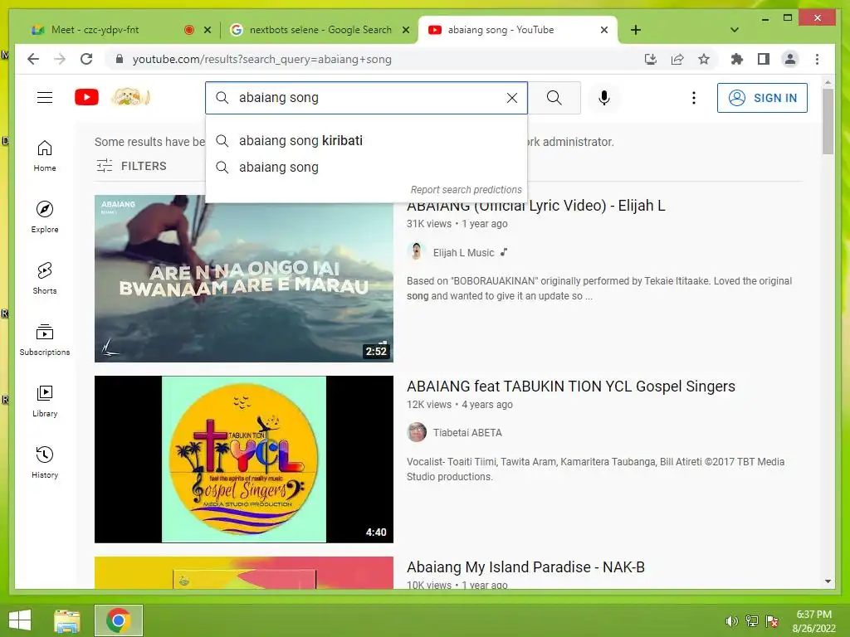Open the tab search dropdown chevron

pos(734,30)
